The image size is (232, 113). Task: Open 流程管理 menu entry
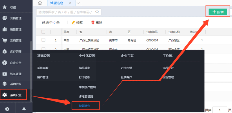pos(168,77)
